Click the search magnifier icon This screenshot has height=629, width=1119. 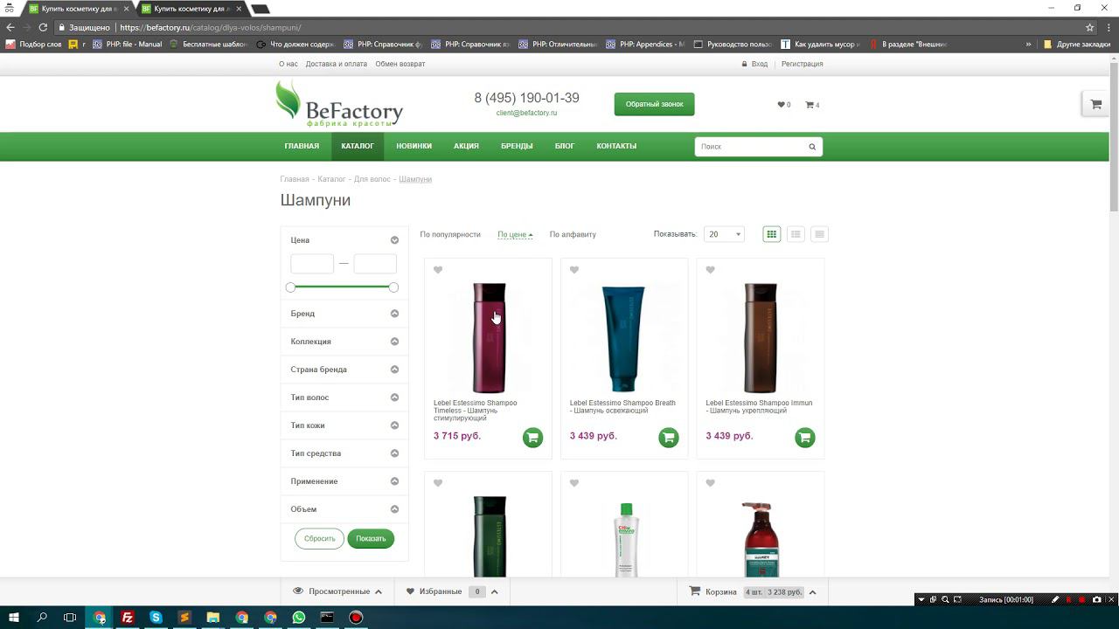pos(812,147)
